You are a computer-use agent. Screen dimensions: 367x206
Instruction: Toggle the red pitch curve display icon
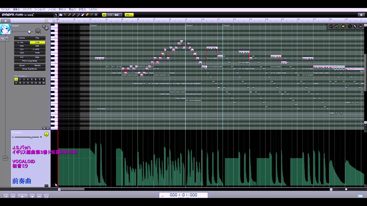(x=331, y=26)
